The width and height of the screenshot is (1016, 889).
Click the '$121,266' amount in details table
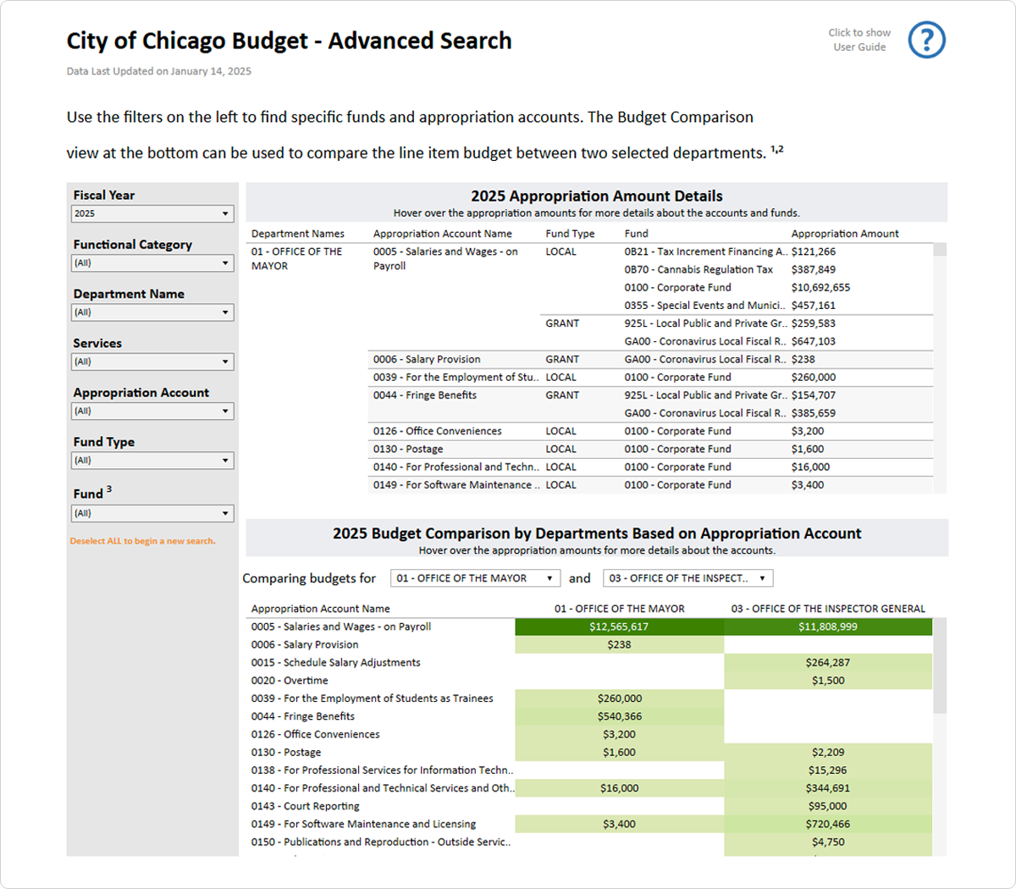(814, 251)
